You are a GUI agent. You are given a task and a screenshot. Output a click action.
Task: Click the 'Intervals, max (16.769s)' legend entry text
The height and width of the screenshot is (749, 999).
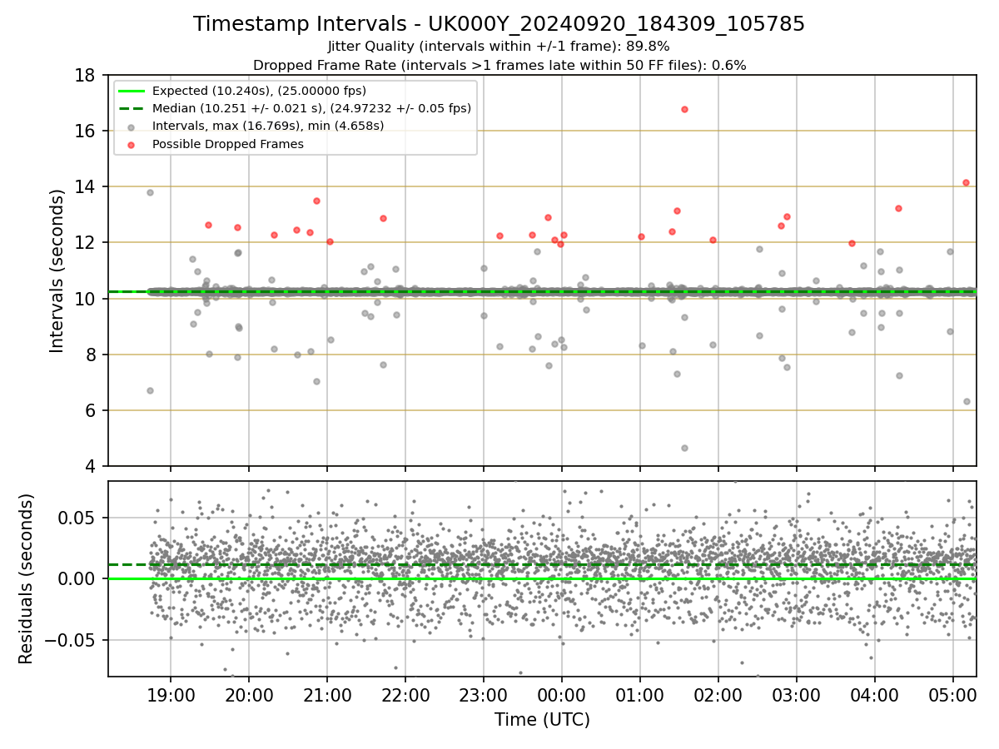pos(267,126)
